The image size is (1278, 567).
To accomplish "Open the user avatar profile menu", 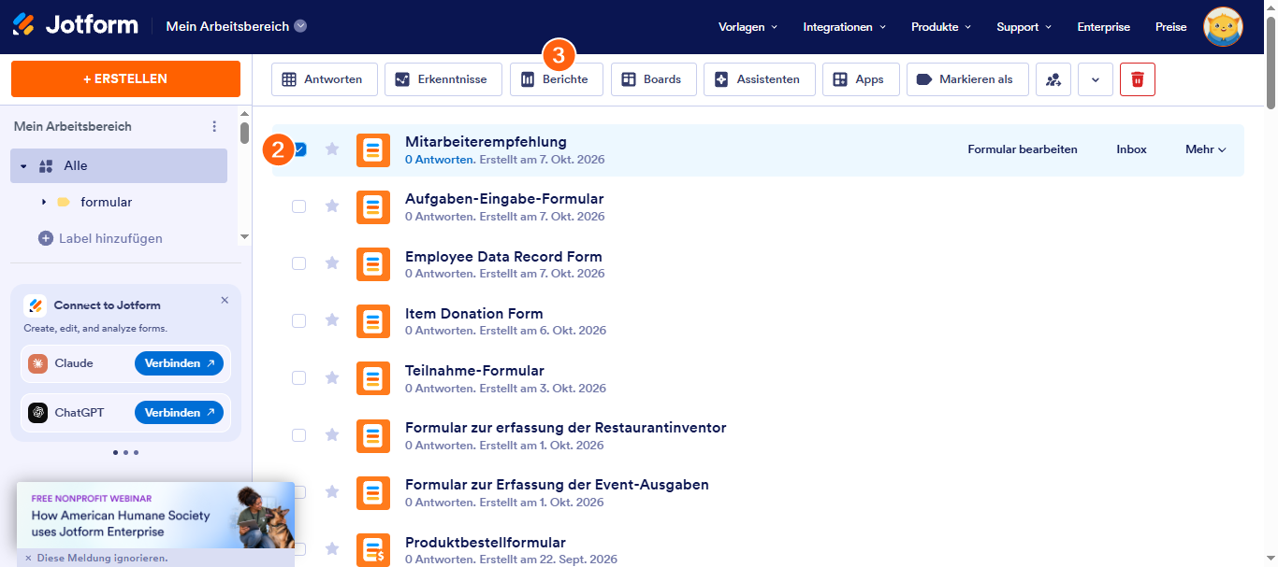I will coord(1223,26).
